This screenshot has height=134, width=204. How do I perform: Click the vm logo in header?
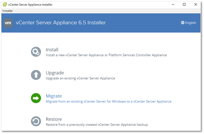8,23
